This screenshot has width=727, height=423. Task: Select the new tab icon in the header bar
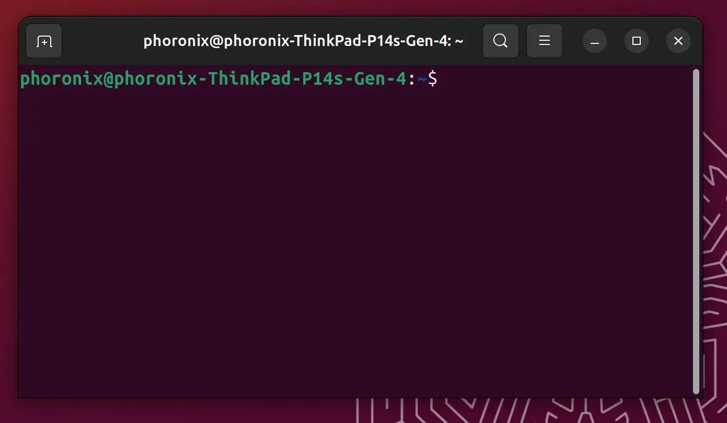coord(44,40)
